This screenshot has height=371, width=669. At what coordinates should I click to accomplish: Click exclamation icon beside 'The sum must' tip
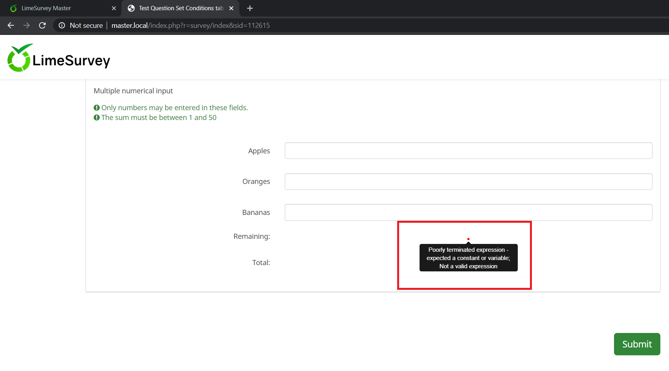pyautogui.click(x=97, y=118)
